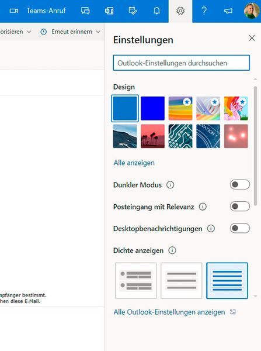Show info for Desktopbenachrichtigungen
This screenshot has width=261, height=351.
click(211, 229)
